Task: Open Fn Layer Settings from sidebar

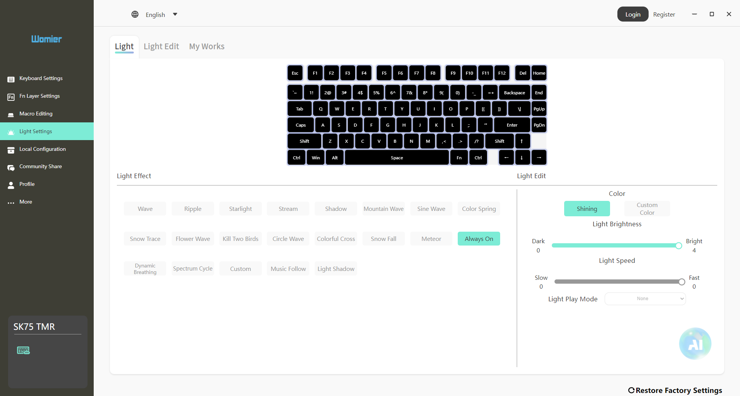Action: pos(39,96)
